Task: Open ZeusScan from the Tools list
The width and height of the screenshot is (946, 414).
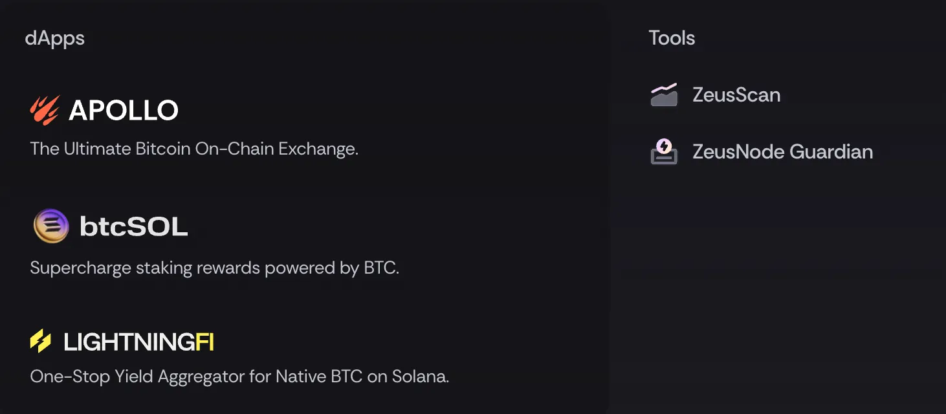Action: coord(736,95)
